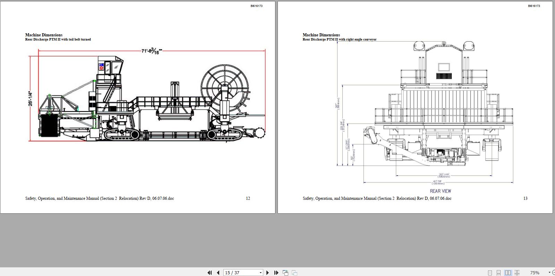Open the page number dropdown arrow
This screenshot has width=555, height=276.
[x=261, y=273]
